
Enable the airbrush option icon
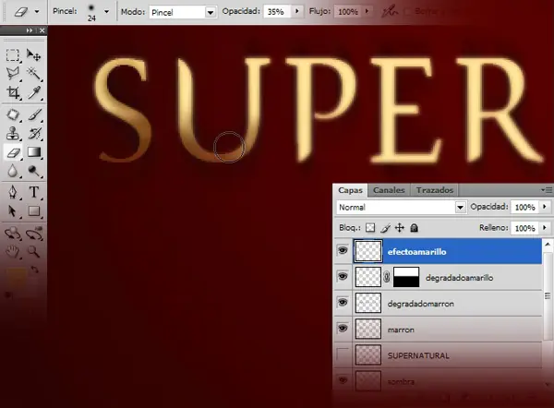(390, 12)
